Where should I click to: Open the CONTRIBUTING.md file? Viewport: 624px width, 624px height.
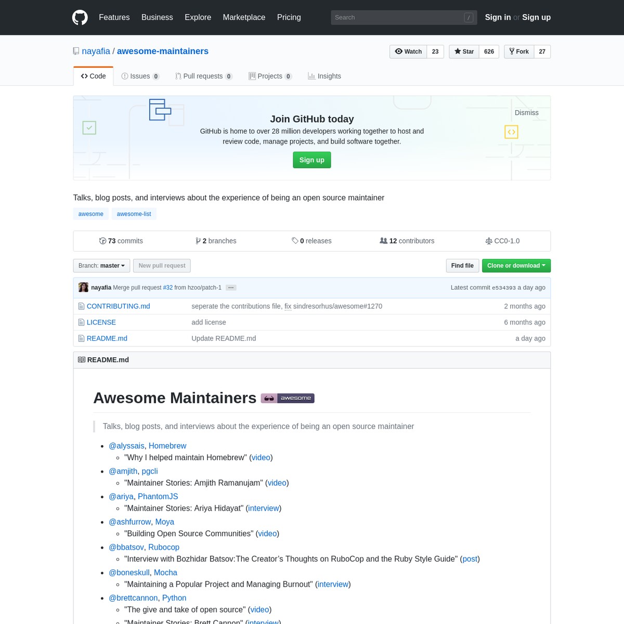[x=119, y=306]
